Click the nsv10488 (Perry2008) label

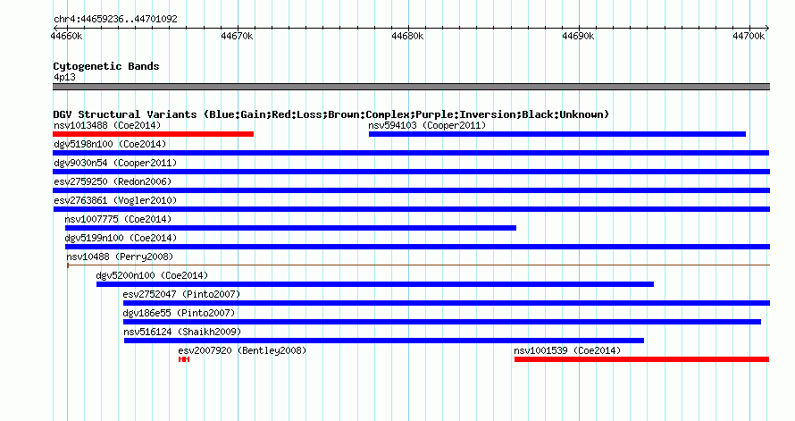pos(120,257)
